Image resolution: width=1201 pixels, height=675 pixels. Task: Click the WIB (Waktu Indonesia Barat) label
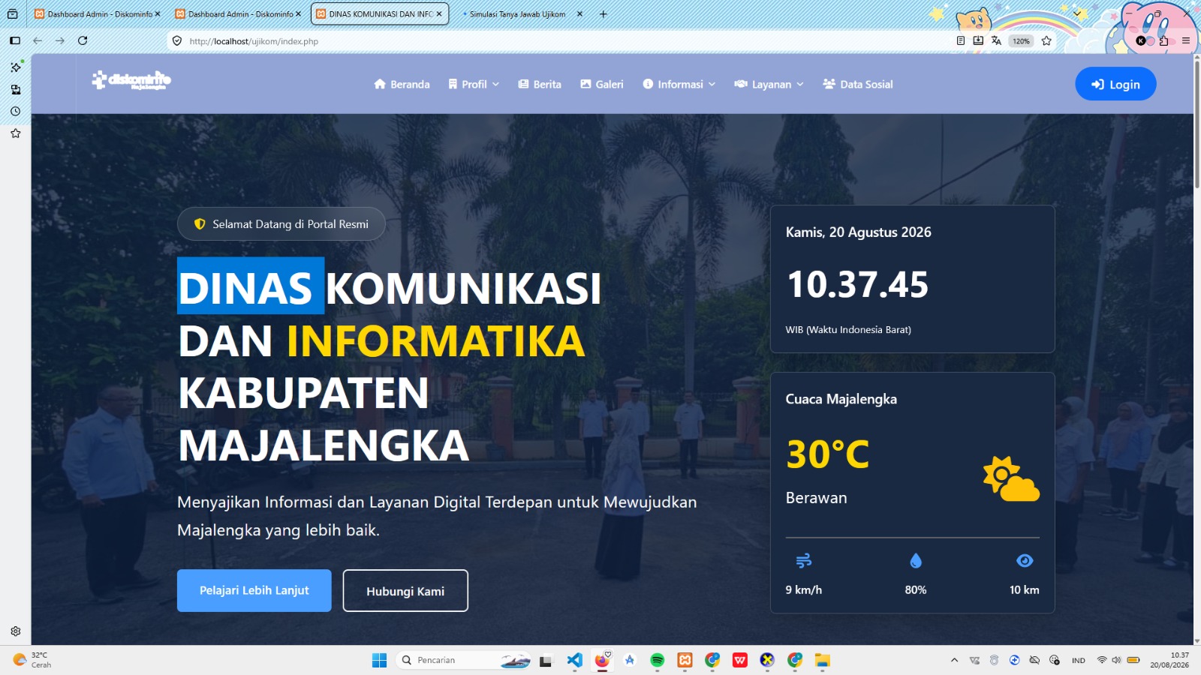point(848,330)
